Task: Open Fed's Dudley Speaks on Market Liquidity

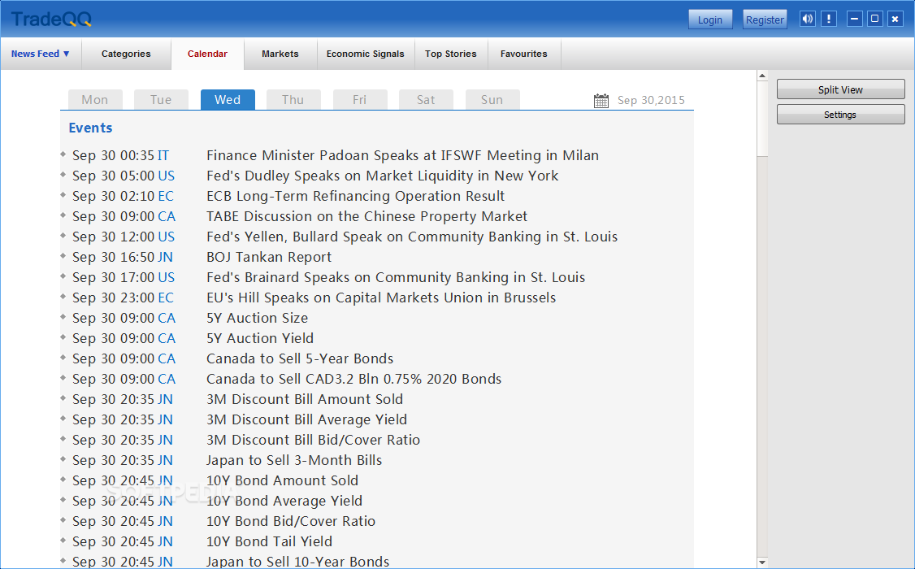Action: pyautogui.click(x=382, y=176)
